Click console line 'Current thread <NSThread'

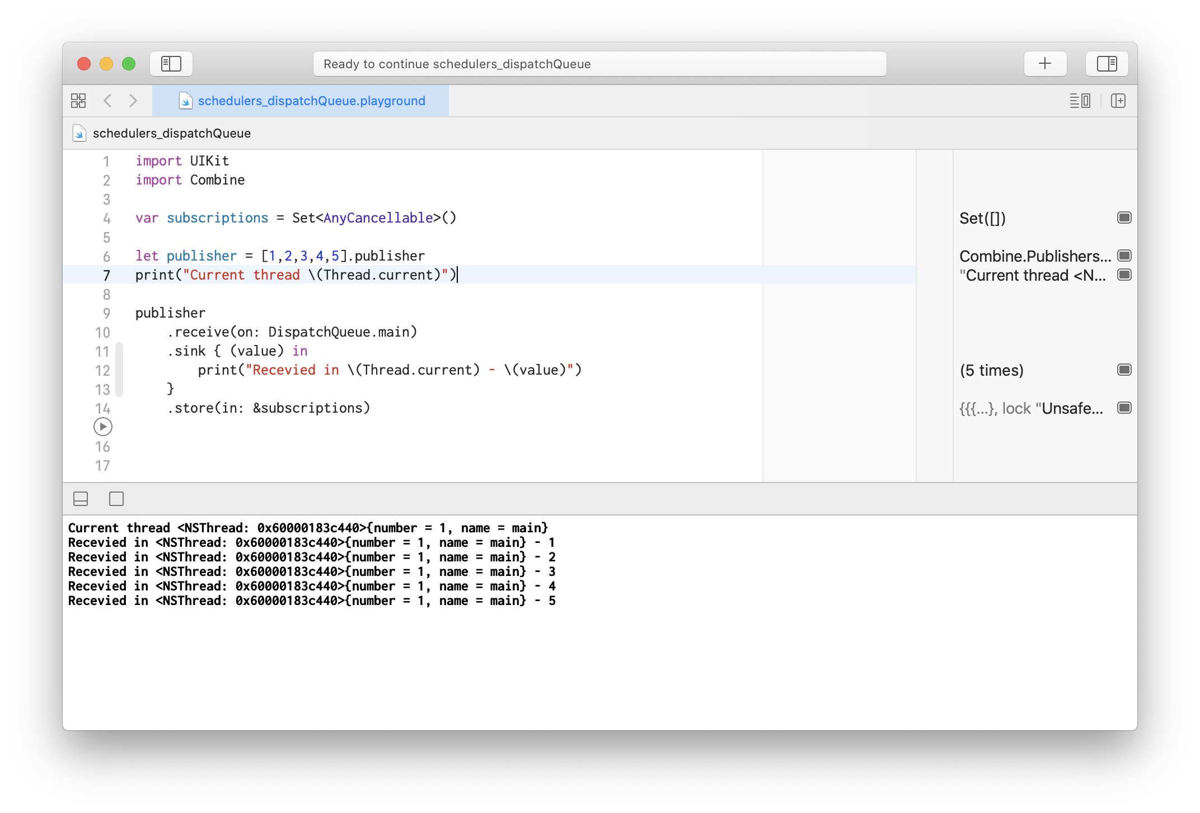[x=308, y=528]
